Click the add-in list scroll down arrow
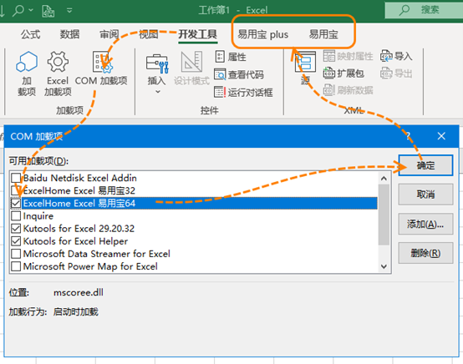 384,266
